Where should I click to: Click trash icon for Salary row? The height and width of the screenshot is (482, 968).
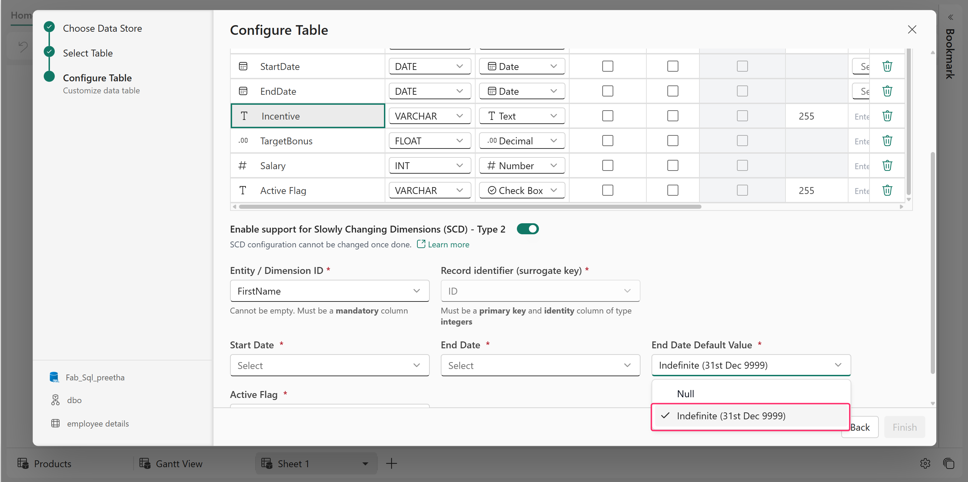tap(887, 165)
